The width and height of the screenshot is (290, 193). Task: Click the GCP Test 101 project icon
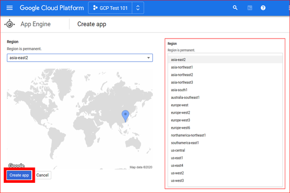tap(95, 8)
